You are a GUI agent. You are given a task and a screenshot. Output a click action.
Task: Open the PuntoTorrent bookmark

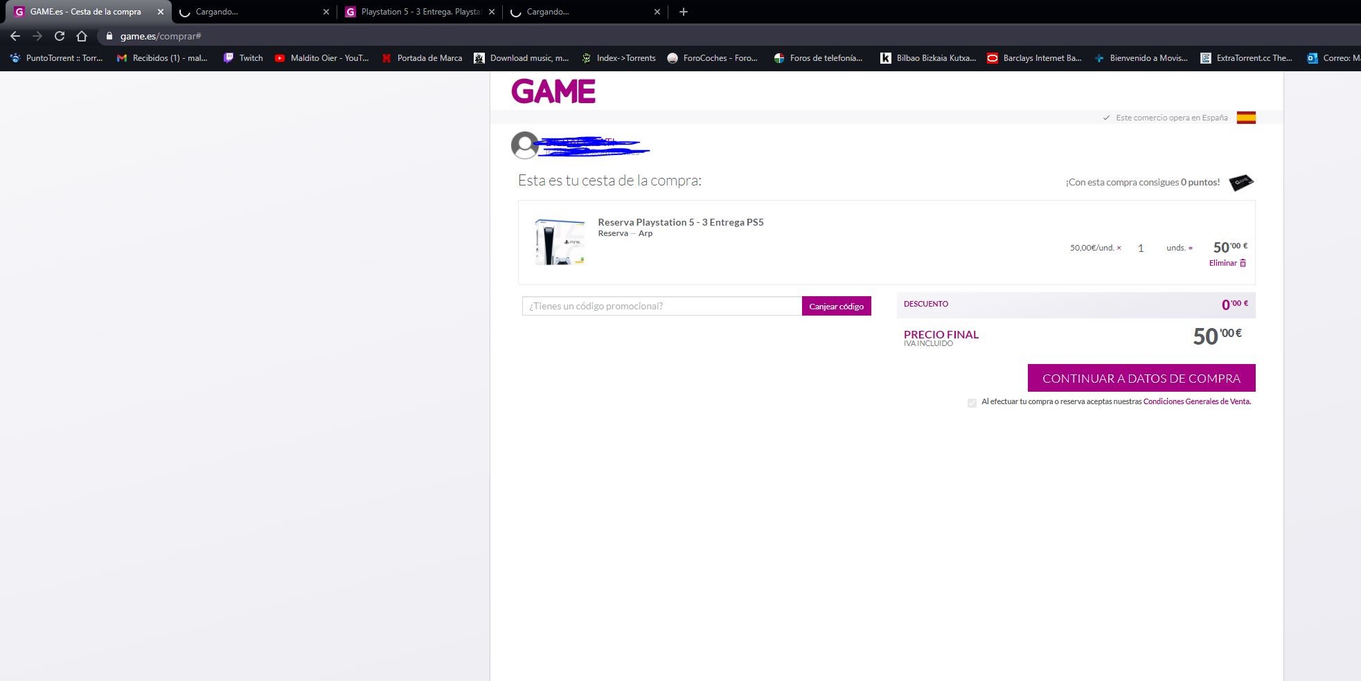(57, 58)
